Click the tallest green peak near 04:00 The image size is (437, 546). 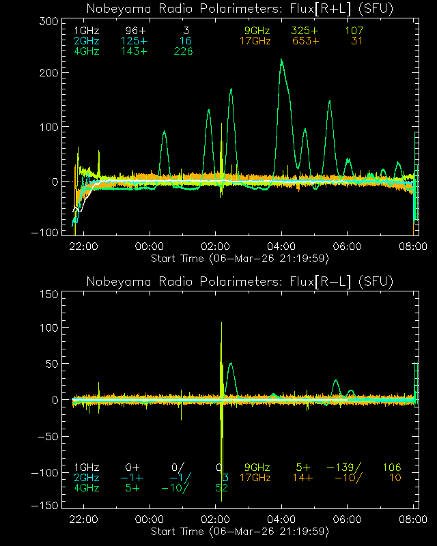281,61
